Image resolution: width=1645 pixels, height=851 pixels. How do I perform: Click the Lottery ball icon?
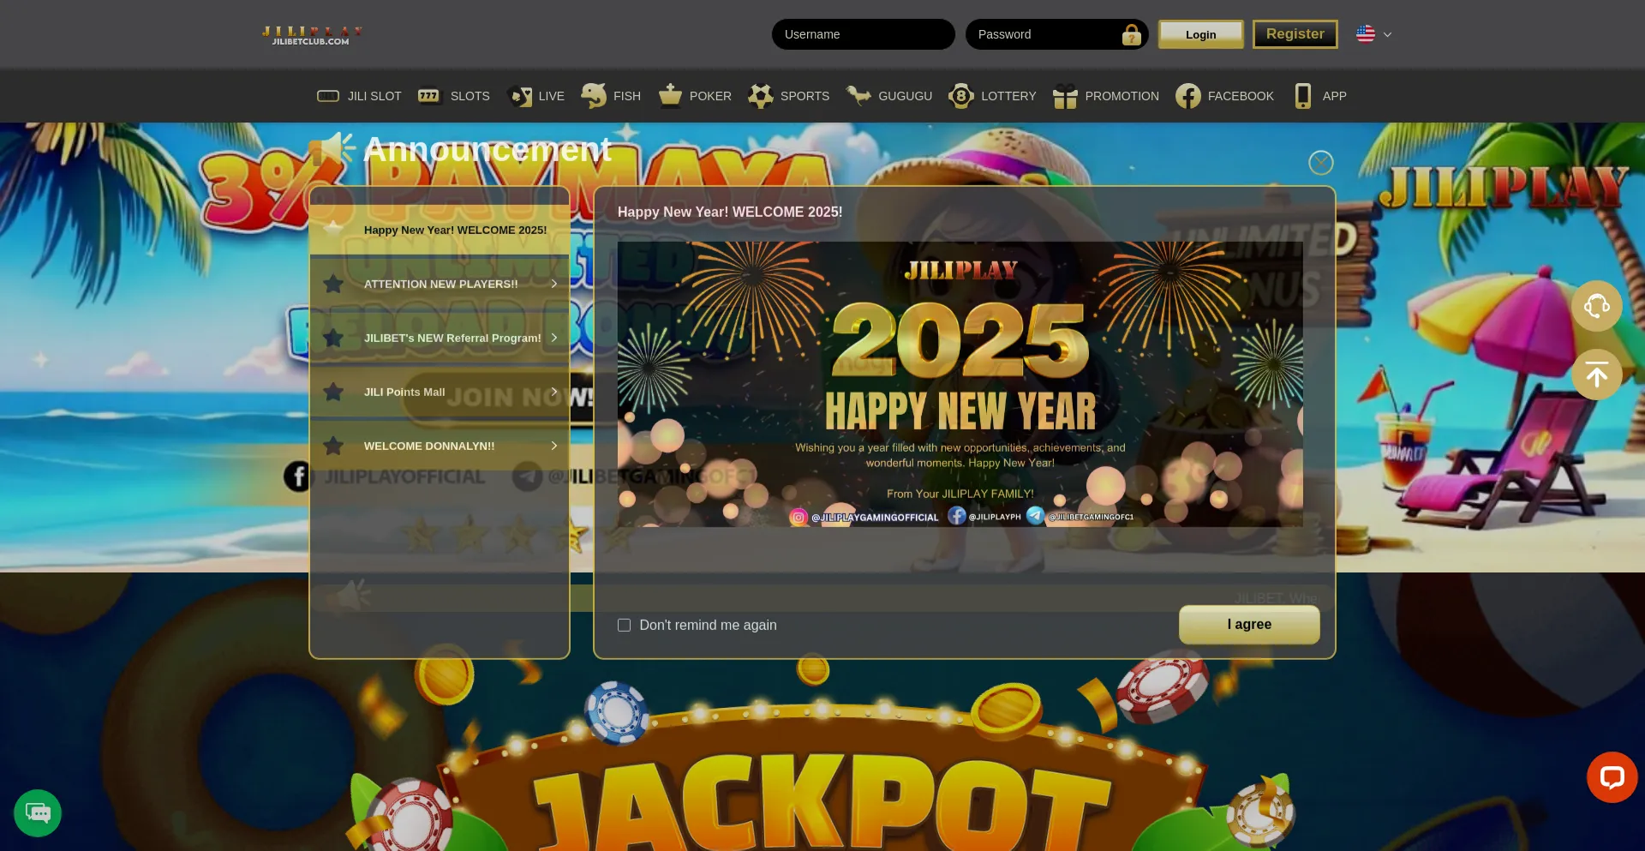961,96
